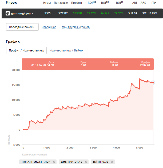Select the Профит / Количество игр tab

[x=26, y=50]
